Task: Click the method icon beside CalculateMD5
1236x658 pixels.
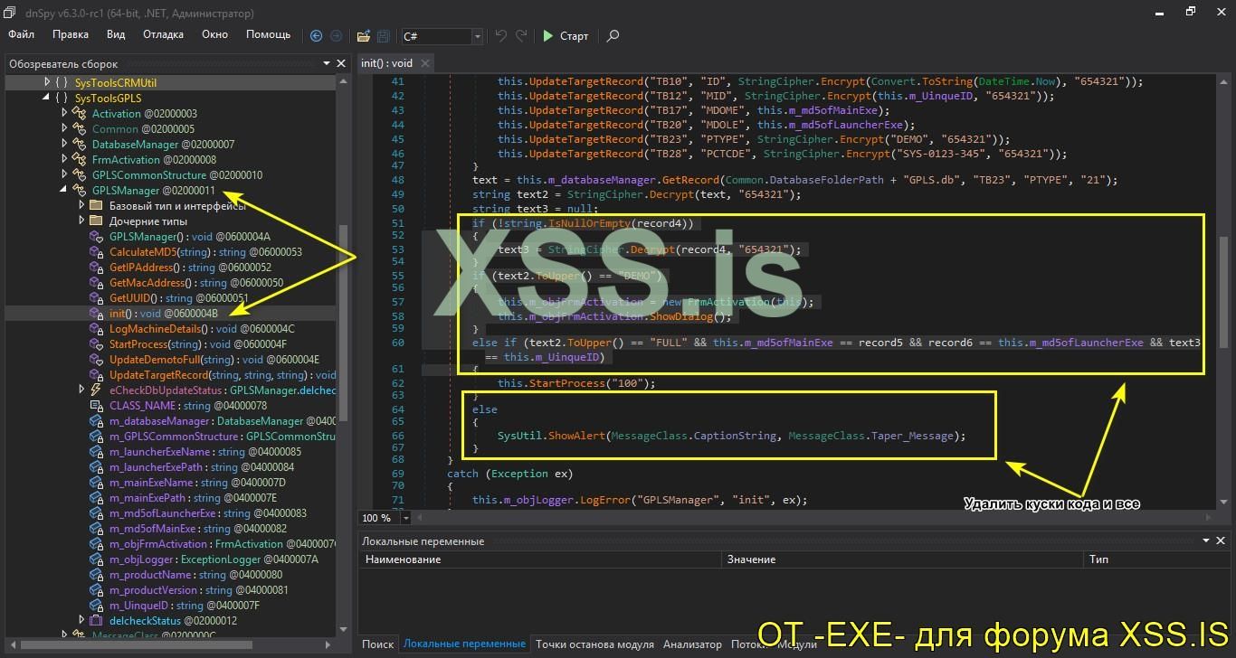Action: click(97, 251)
